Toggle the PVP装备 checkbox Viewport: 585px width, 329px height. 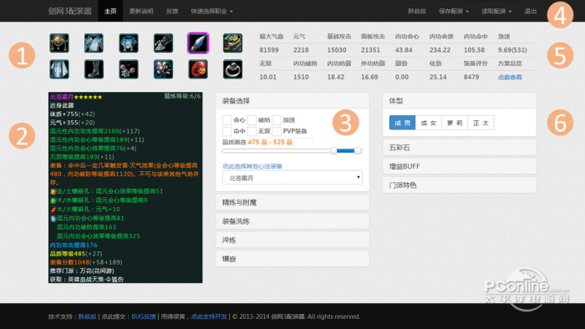[x=277, y=131]
